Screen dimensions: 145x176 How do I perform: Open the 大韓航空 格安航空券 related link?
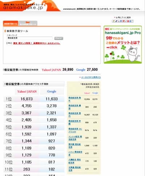point(75,161)
